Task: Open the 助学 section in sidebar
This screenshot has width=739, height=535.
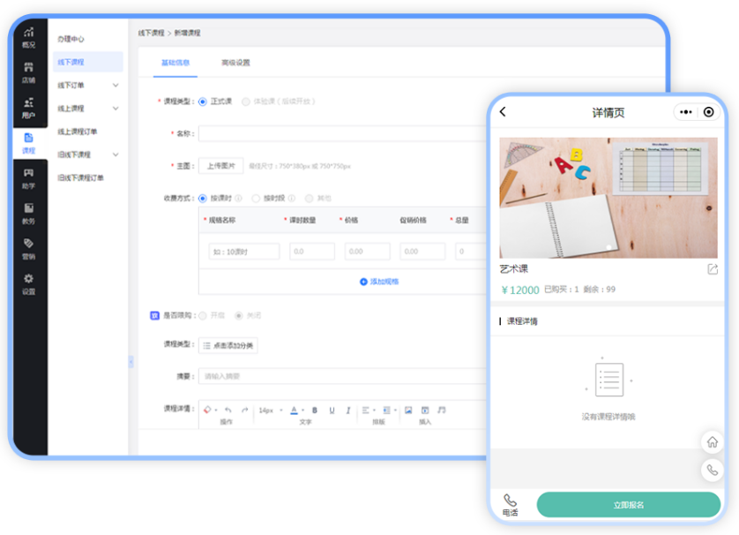Action: pyautogui.click(x=29, y=179)
